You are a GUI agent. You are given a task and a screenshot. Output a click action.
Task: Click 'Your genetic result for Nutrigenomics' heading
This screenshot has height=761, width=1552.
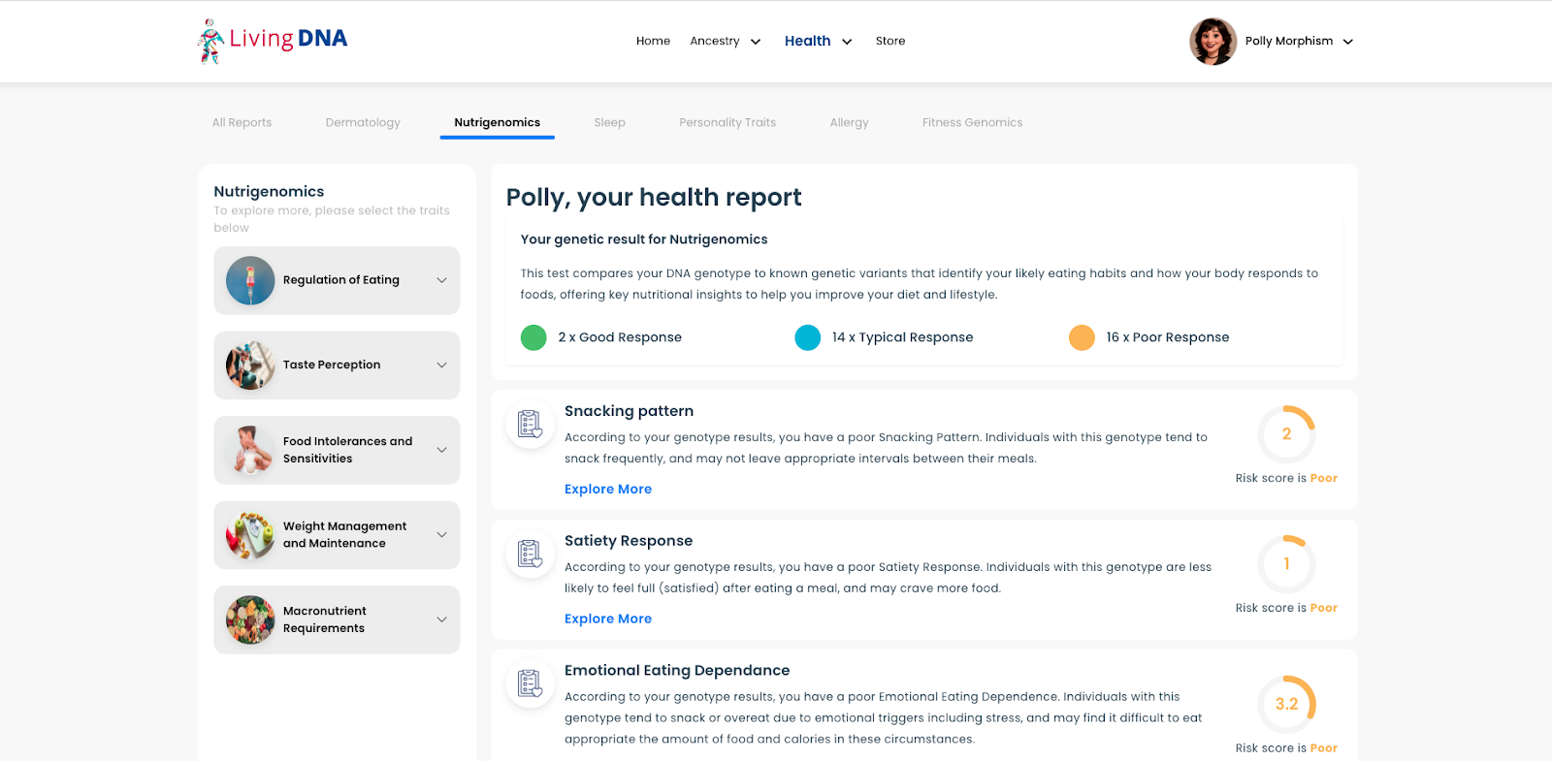tap(644, 239)
